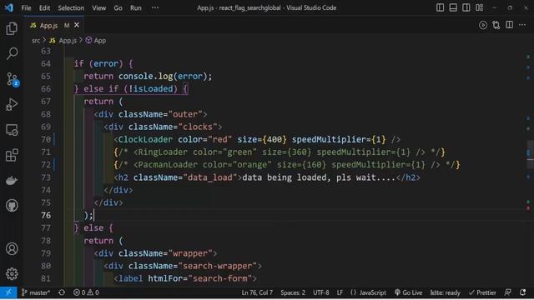
Task: Open the Edit menu
Action: click(44, 7)
